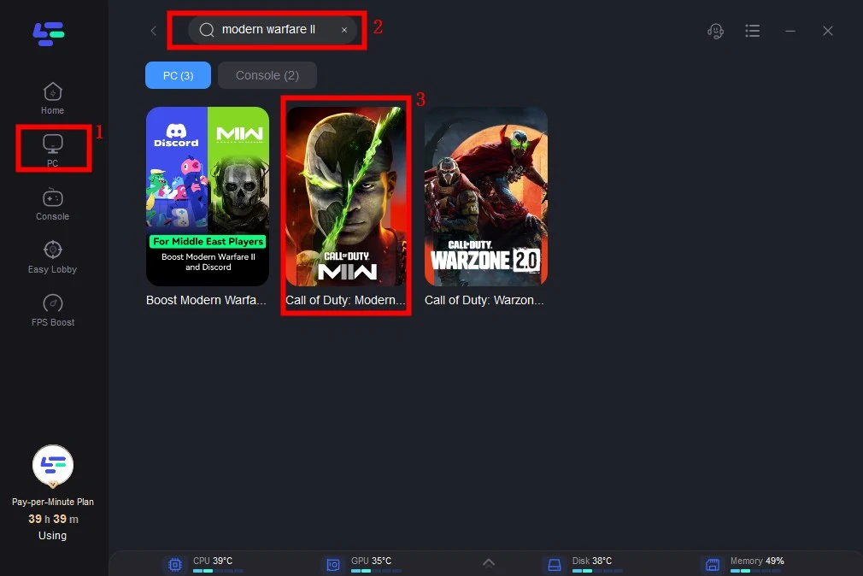Click the Pay-per-Minute Plan label
The image size is (863, 576).
point(53,502)
